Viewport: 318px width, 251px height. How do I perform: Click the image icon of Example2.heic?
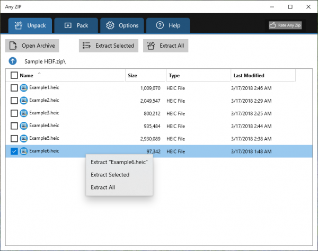pos(24,101)
